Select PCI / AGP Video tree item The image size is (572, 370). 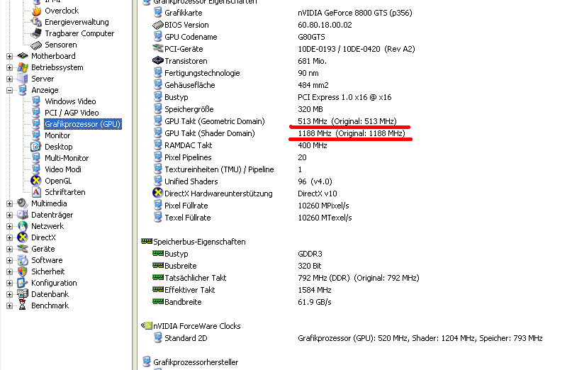pyautogui.click(x=72, y=113)
